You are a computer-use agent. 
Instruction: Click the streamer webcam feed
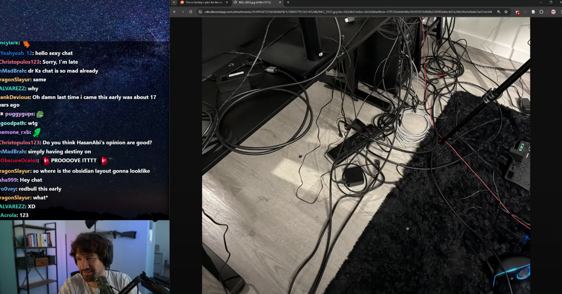click(x=85, y=257)
